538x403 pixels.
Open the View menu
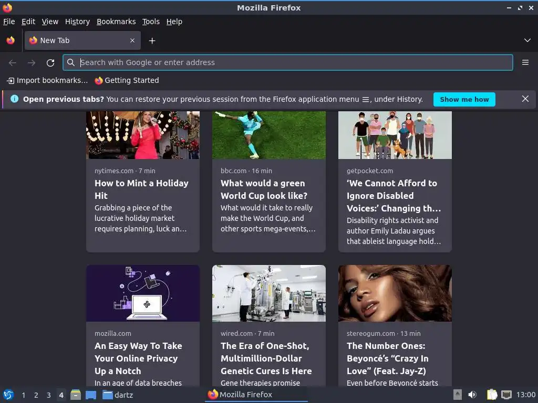pos(50,22)
